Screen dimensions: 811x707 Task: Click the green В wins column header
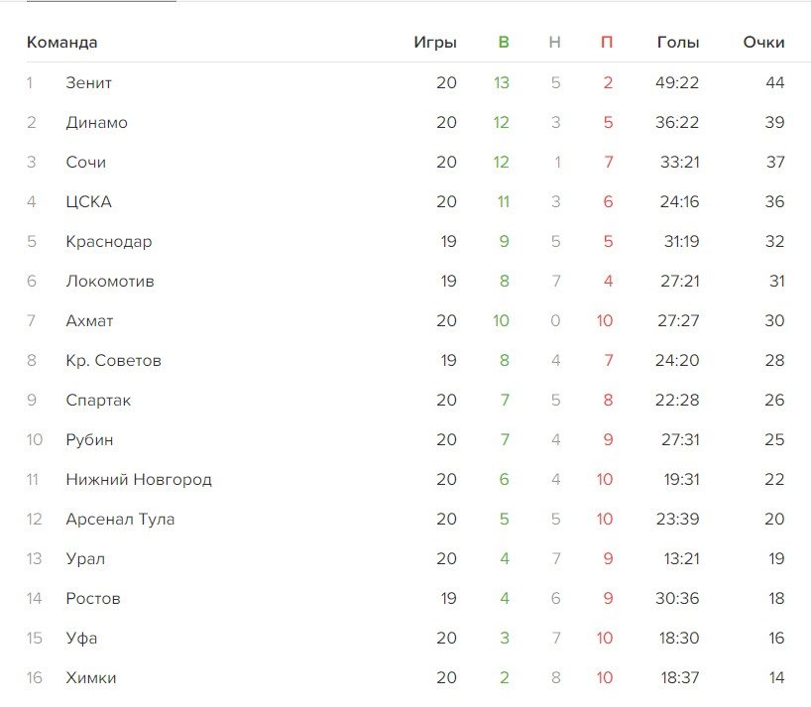coord(504,43)
